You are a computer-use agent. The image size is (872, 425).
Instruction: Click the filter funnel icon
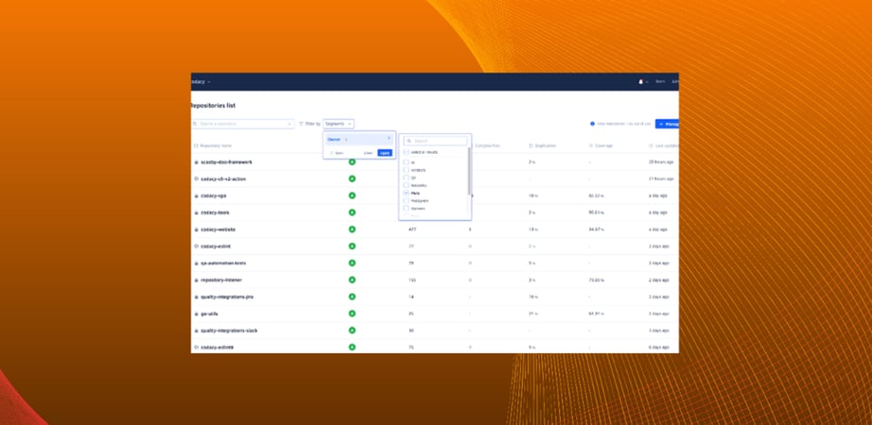[x=302, y=124]
